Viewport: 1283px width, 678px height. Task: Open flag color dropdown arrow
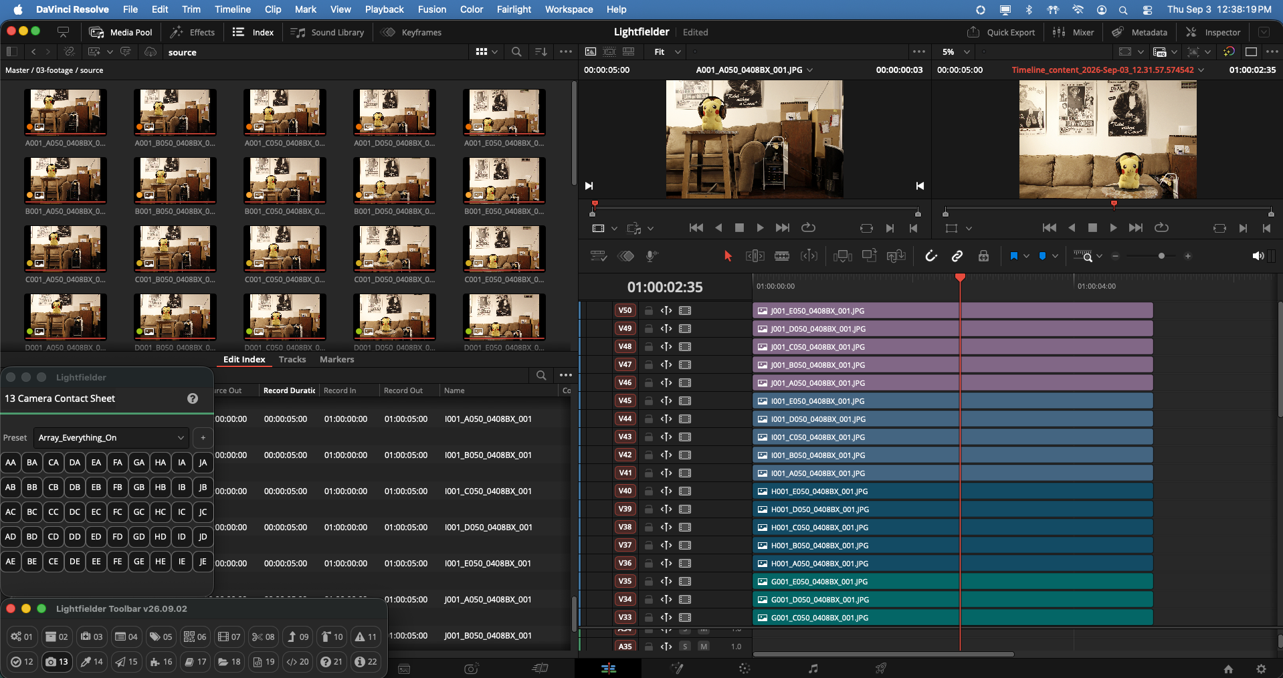[1026, 256]
